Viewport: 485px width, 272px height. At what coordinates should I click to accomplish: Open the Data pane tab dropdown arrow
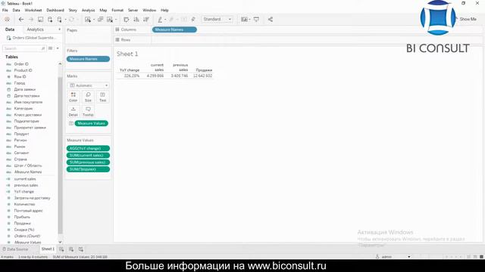[59, 29]
